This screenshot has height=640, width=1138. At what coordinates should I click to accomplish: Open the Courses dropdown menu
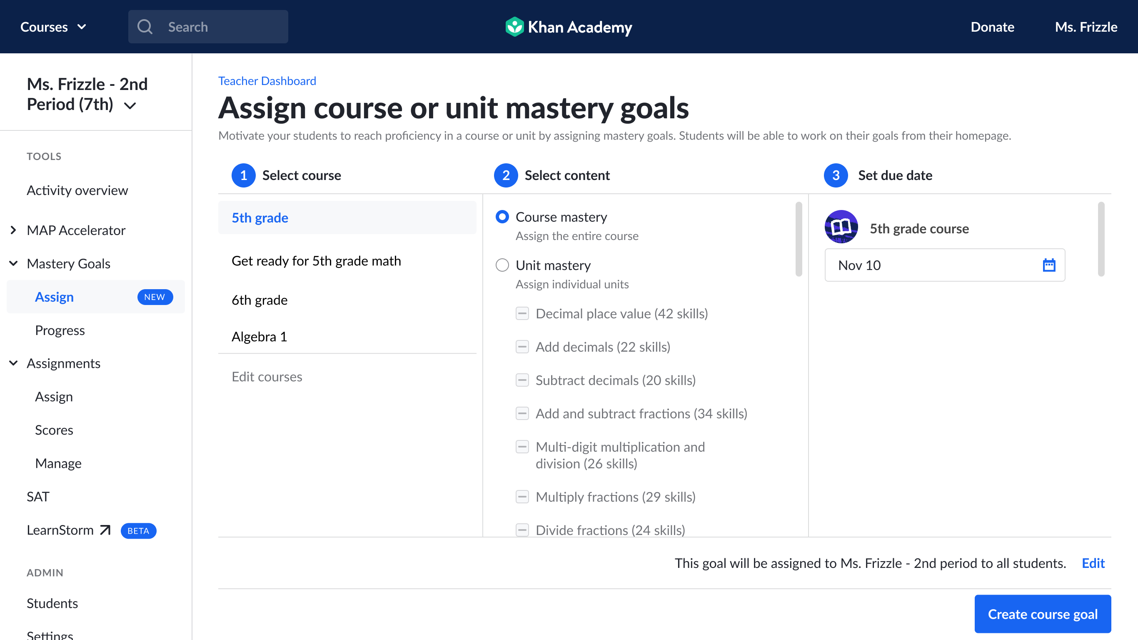pyautogui.click(x=53, y=27)
